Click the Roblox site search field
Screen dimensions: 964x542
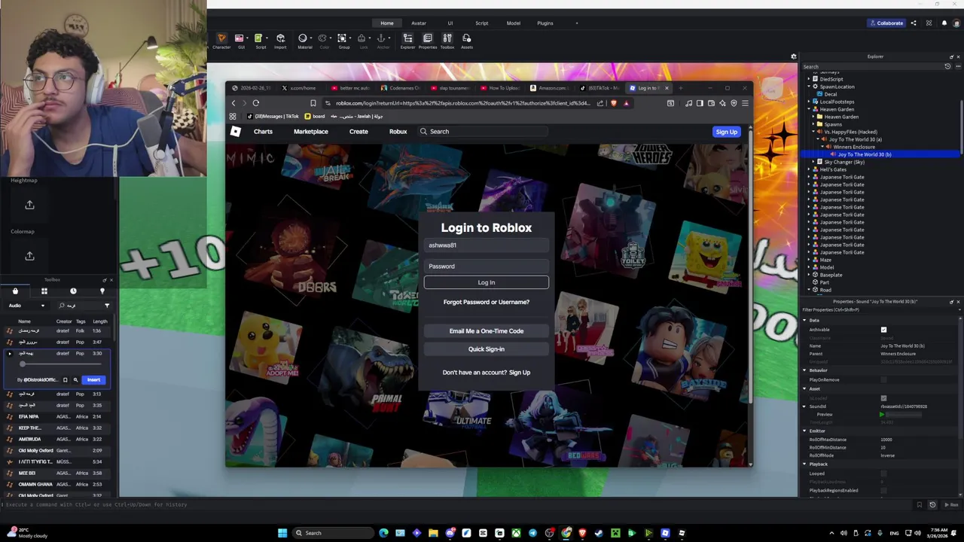483,132
